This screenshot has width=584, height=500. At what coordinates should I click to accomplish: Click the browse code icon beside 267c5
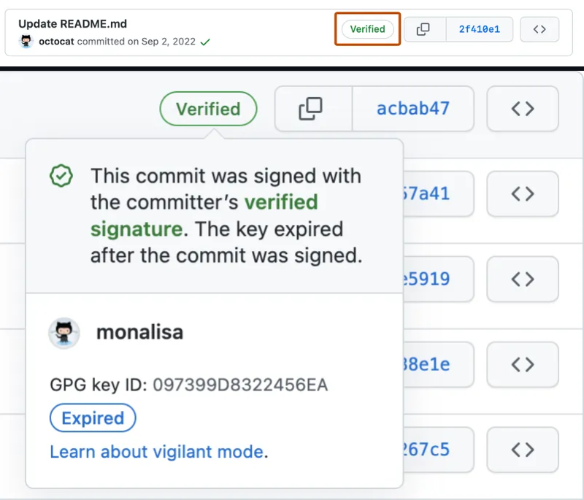pos(523,450)
